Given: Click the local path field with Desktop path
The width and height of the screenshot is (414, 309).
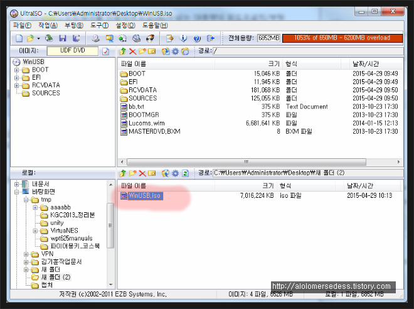Looking at the screenshot, I should tap(308, 173).
